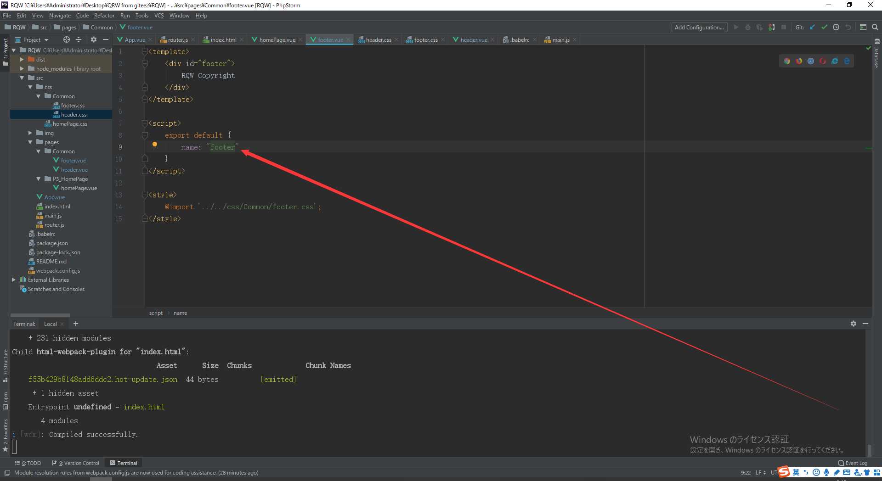Open preview in Safari browser icon
This screenshot has height=481, width=882.
point(811,61)
